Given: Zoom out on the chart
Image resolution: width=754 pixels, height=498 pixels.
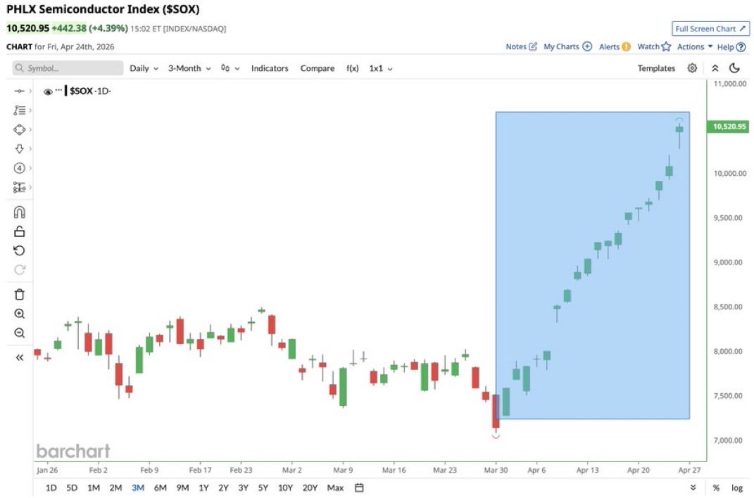Looking at the screenshot, I should 19,333.
